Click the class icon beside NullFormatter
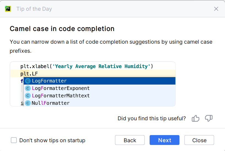The width and height of the screenshot is (225, 151). click(x=28, y=103)
